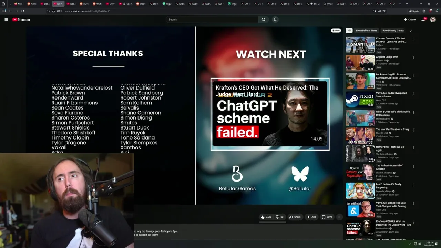This screenshot has width=441, height=248.
Task: Click the browser address bar URL
Action: coord(88,11)
